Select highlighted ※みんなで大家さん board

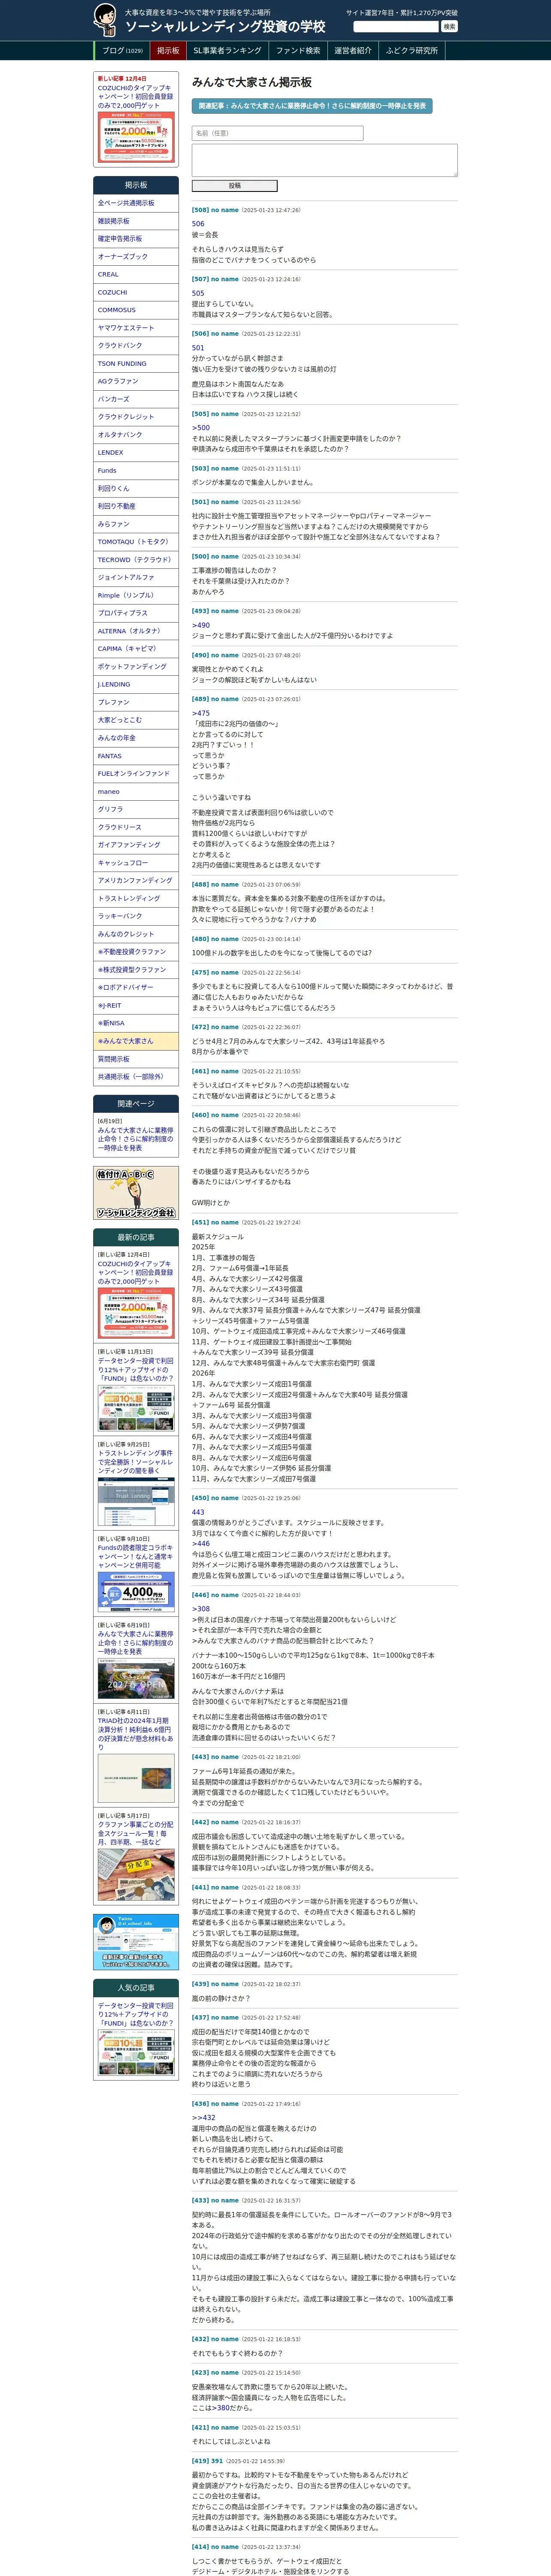136,1041
